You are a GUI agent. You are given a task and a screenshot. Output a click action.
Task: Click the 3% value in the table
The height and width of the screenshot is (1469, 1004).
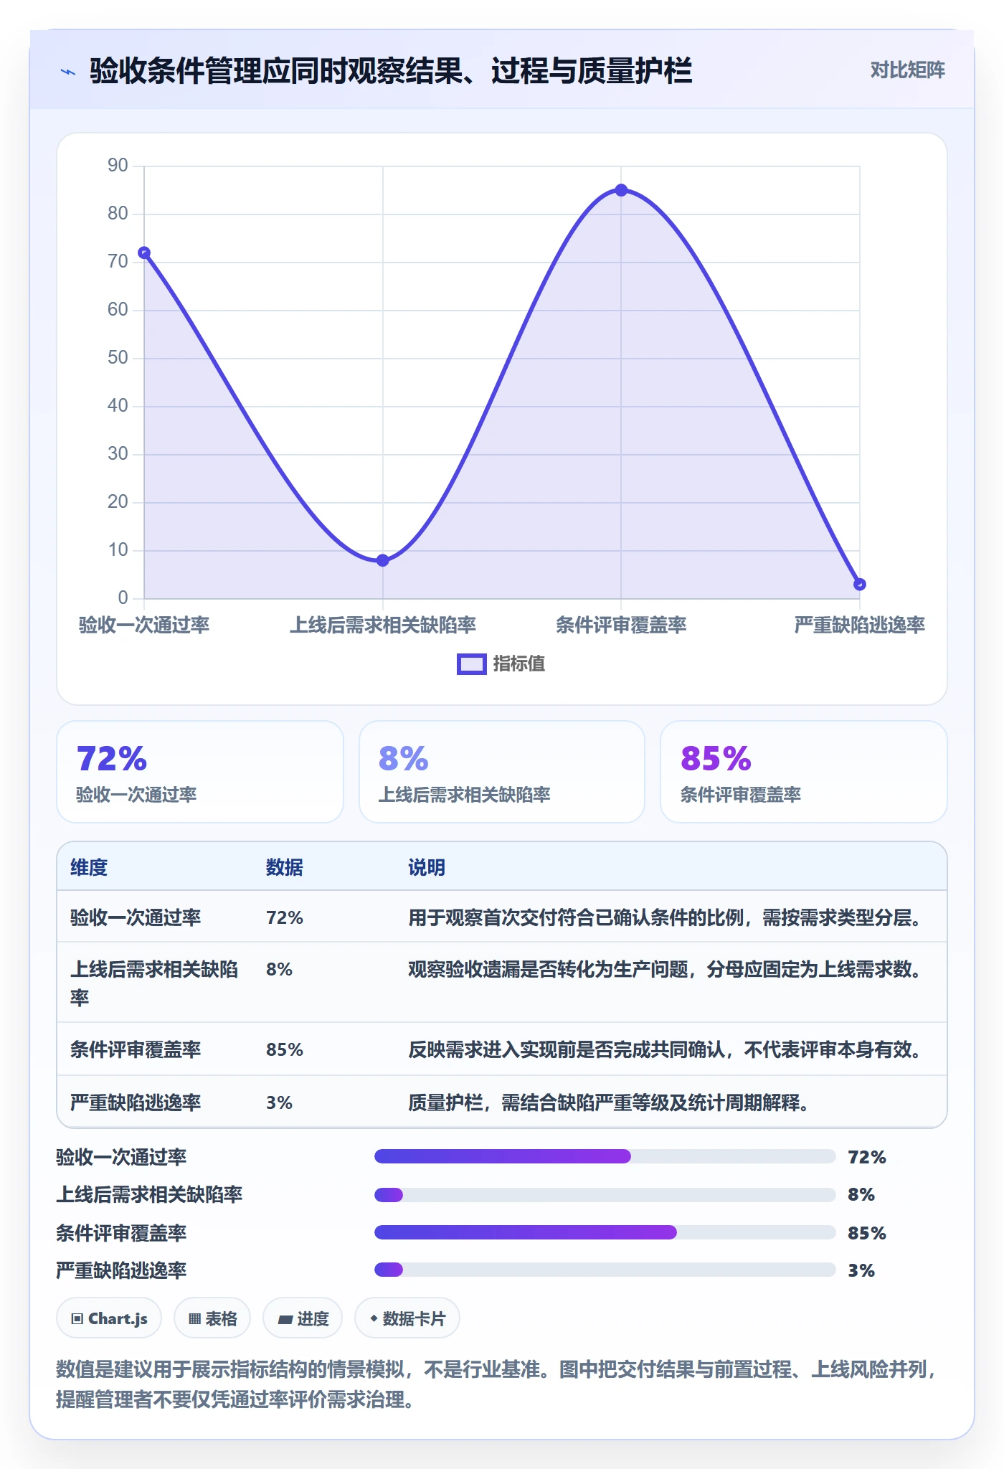[x=279, y=1102]
